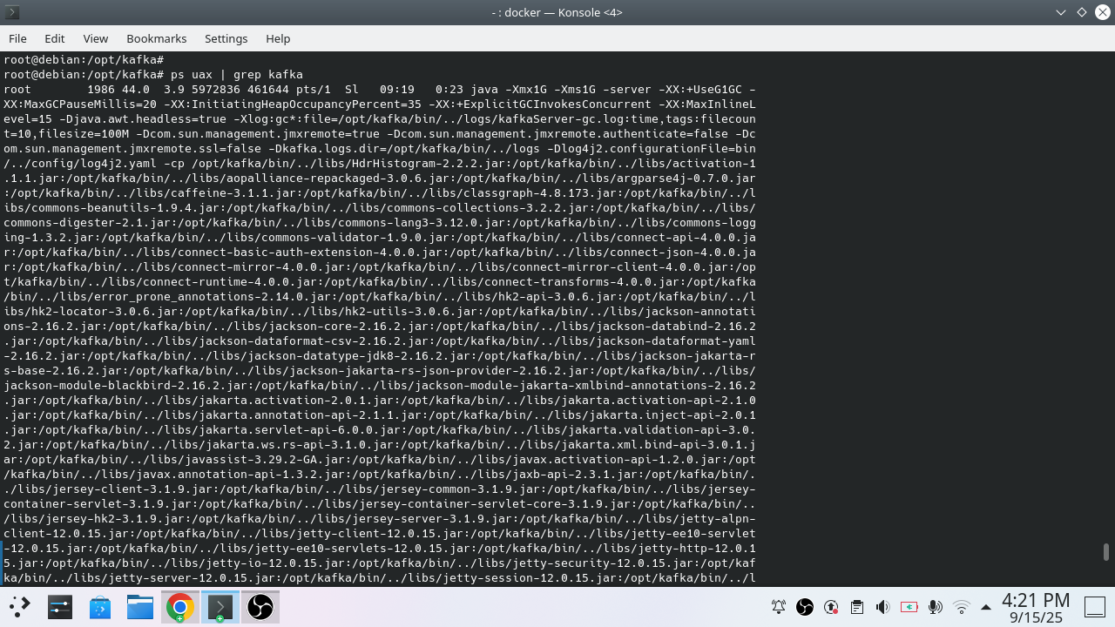Launch the Discover software center

tap(99, 607)
